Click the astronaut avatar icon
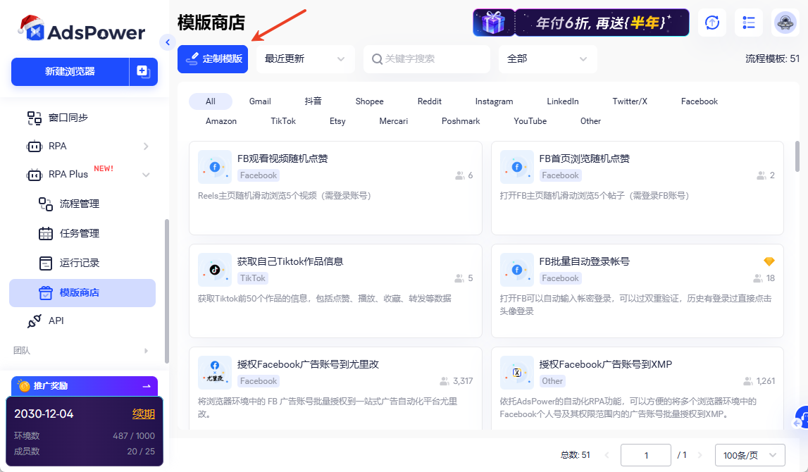Viewport: 808px width, 472px height. [785, 23]
